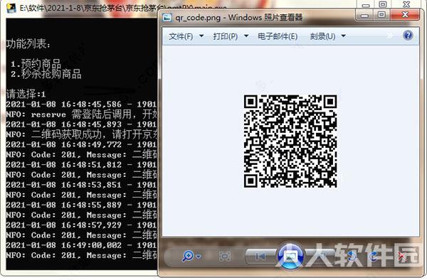Expand the arrow next to 刻录(U)
This screenshot has width=427, height=280.
(344, 36)
